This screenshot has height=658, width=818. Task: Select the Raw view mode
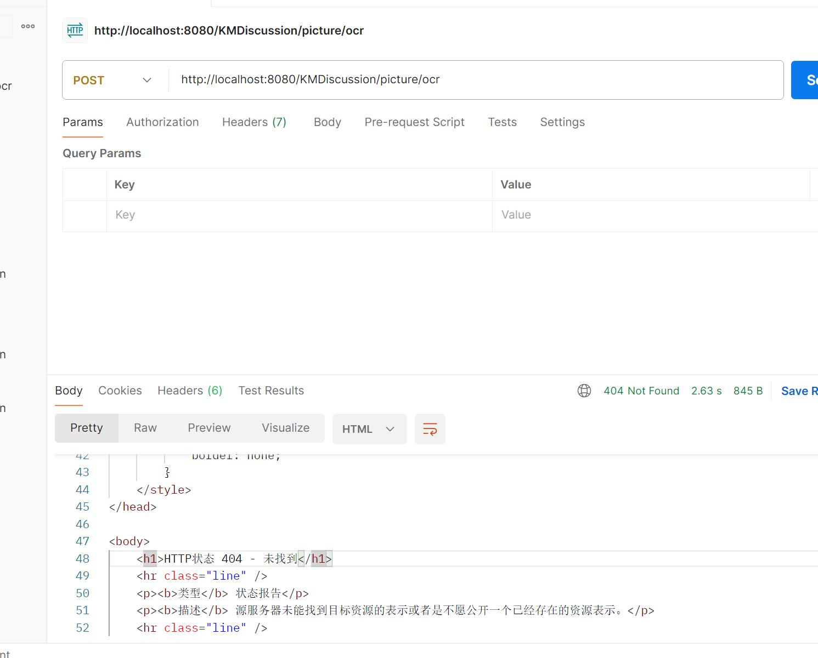[145, 428]
